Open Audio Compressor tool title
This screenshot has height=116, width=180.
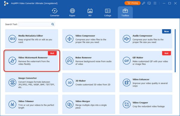pos(142,36)
